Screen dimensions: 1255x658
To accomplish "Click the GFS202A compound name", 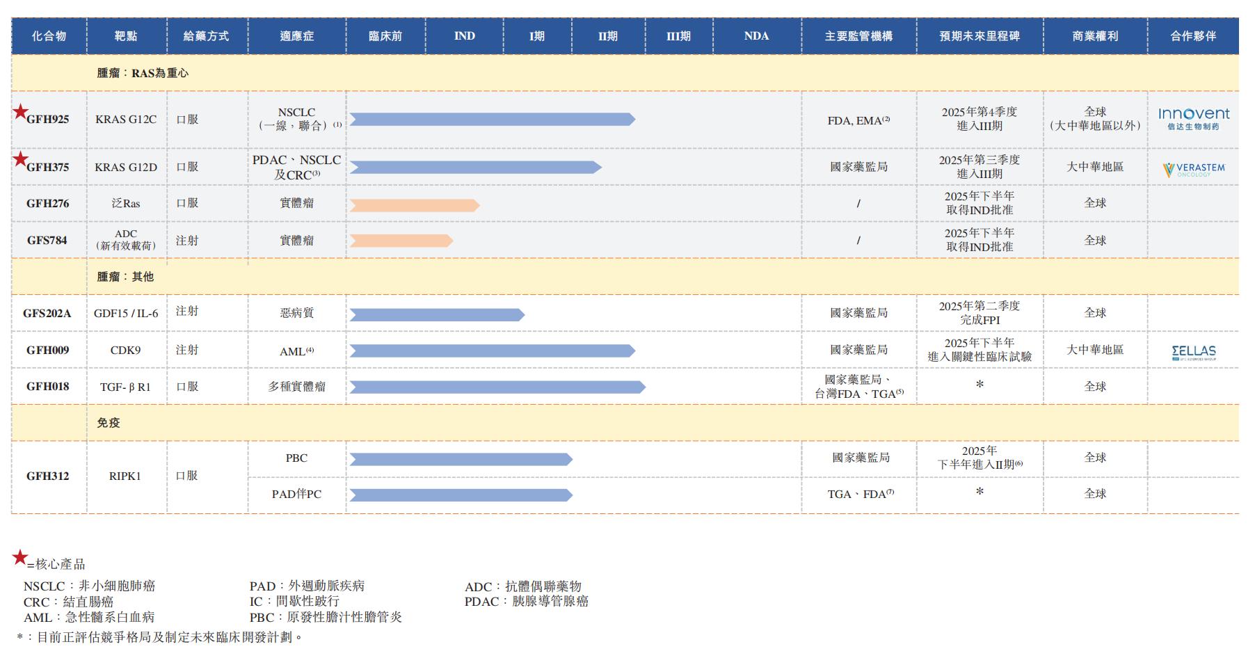I will pos(47,314).
